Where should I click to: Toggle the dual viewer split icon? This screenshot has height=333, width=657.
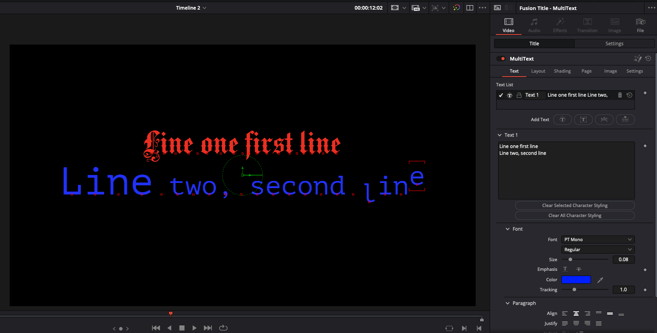[x=470, y=8]
